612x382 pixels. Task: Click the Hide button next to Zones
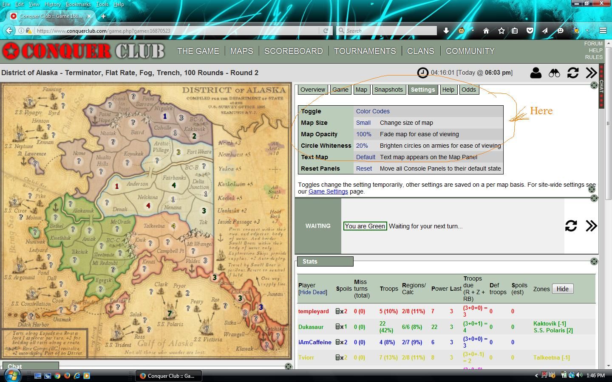[x=563, y=289]
